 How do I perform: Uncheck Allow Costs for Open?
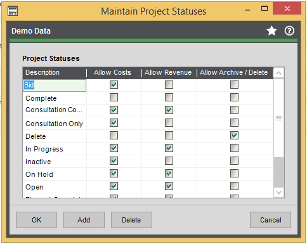coord(114,186)
